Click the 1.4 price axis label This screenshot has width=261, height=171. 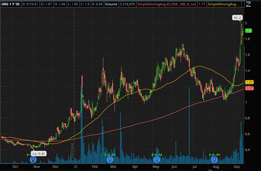coord(247,71)
